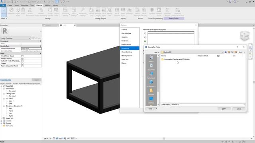Select the Front elevation in Project Browser
This screenshot has height=143, width=255.
point(11,111)
